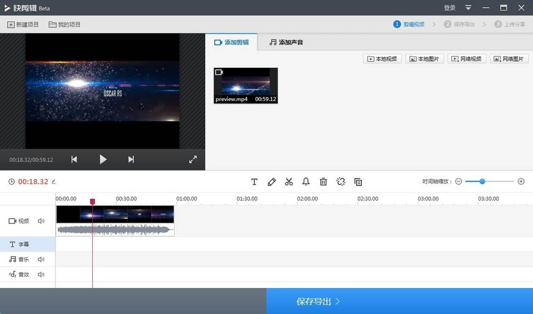Select the audio waveform strip

click(x=115, y=230)
